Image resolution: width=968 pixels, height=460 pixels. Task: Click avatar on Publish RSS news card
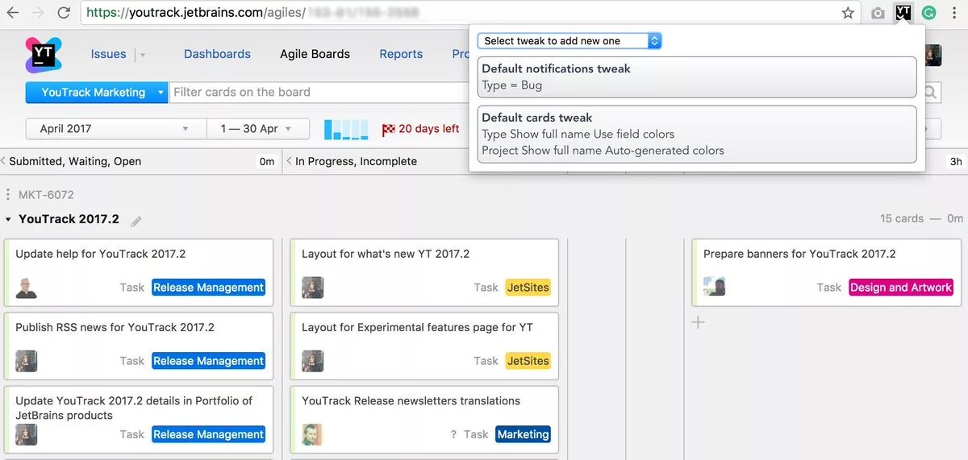(x=27, y=361)
